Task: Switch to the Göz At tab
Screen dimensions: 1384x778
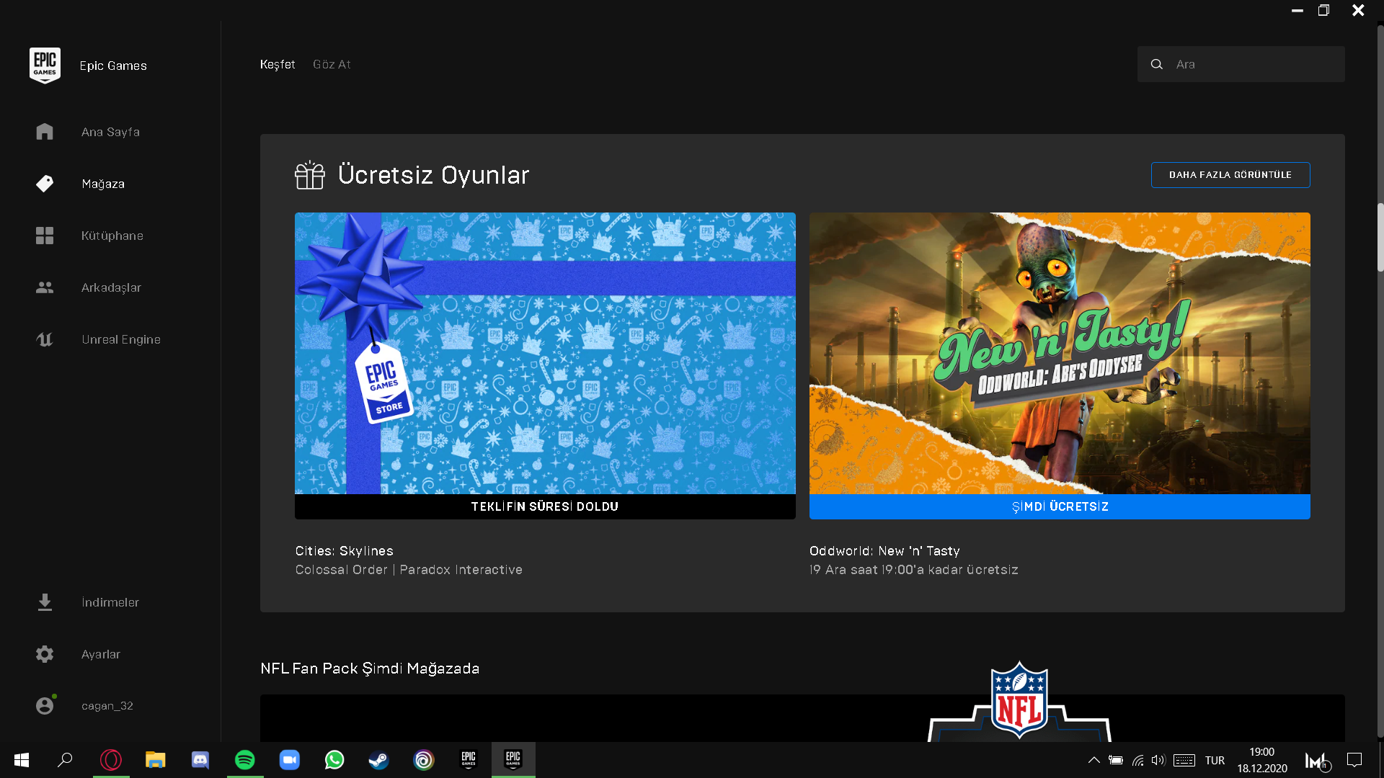Action: (332, 64)
